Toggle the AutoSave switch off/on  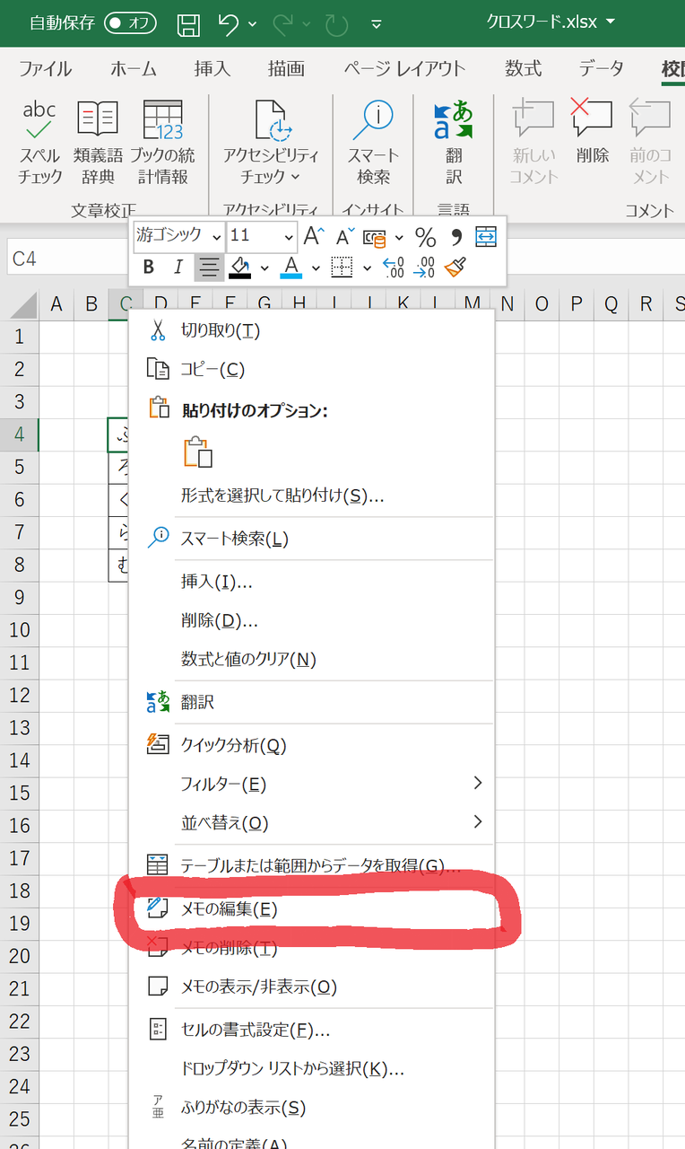130,23
